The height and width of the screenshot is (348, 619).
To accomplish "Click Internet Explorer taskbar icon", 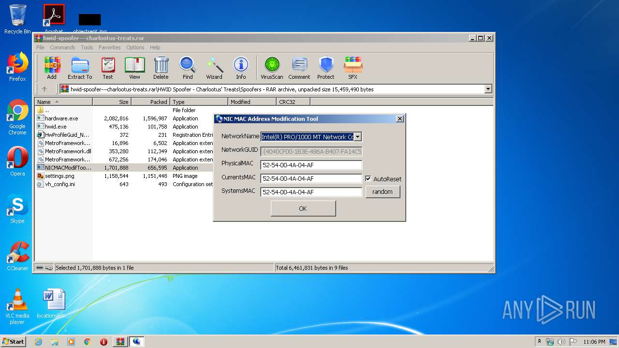I will (38, 342).
